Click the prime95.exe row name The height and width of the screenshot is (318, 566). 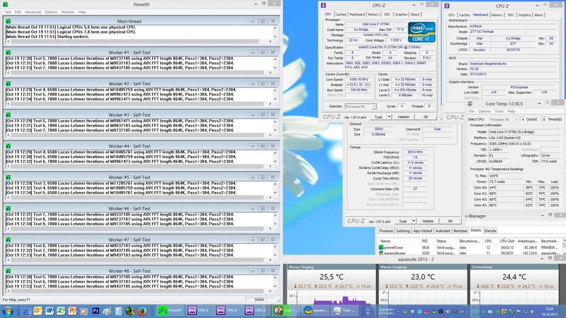393,247
